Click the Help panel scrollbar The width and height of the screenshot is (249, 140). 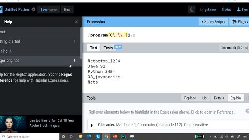point(81,43)
